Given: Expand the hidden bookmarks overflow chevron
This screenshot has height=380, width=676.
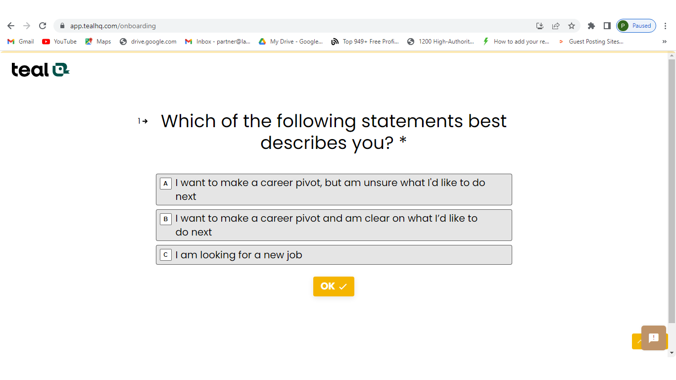Looking at the screenshot, I should click(x=664, y=42).
